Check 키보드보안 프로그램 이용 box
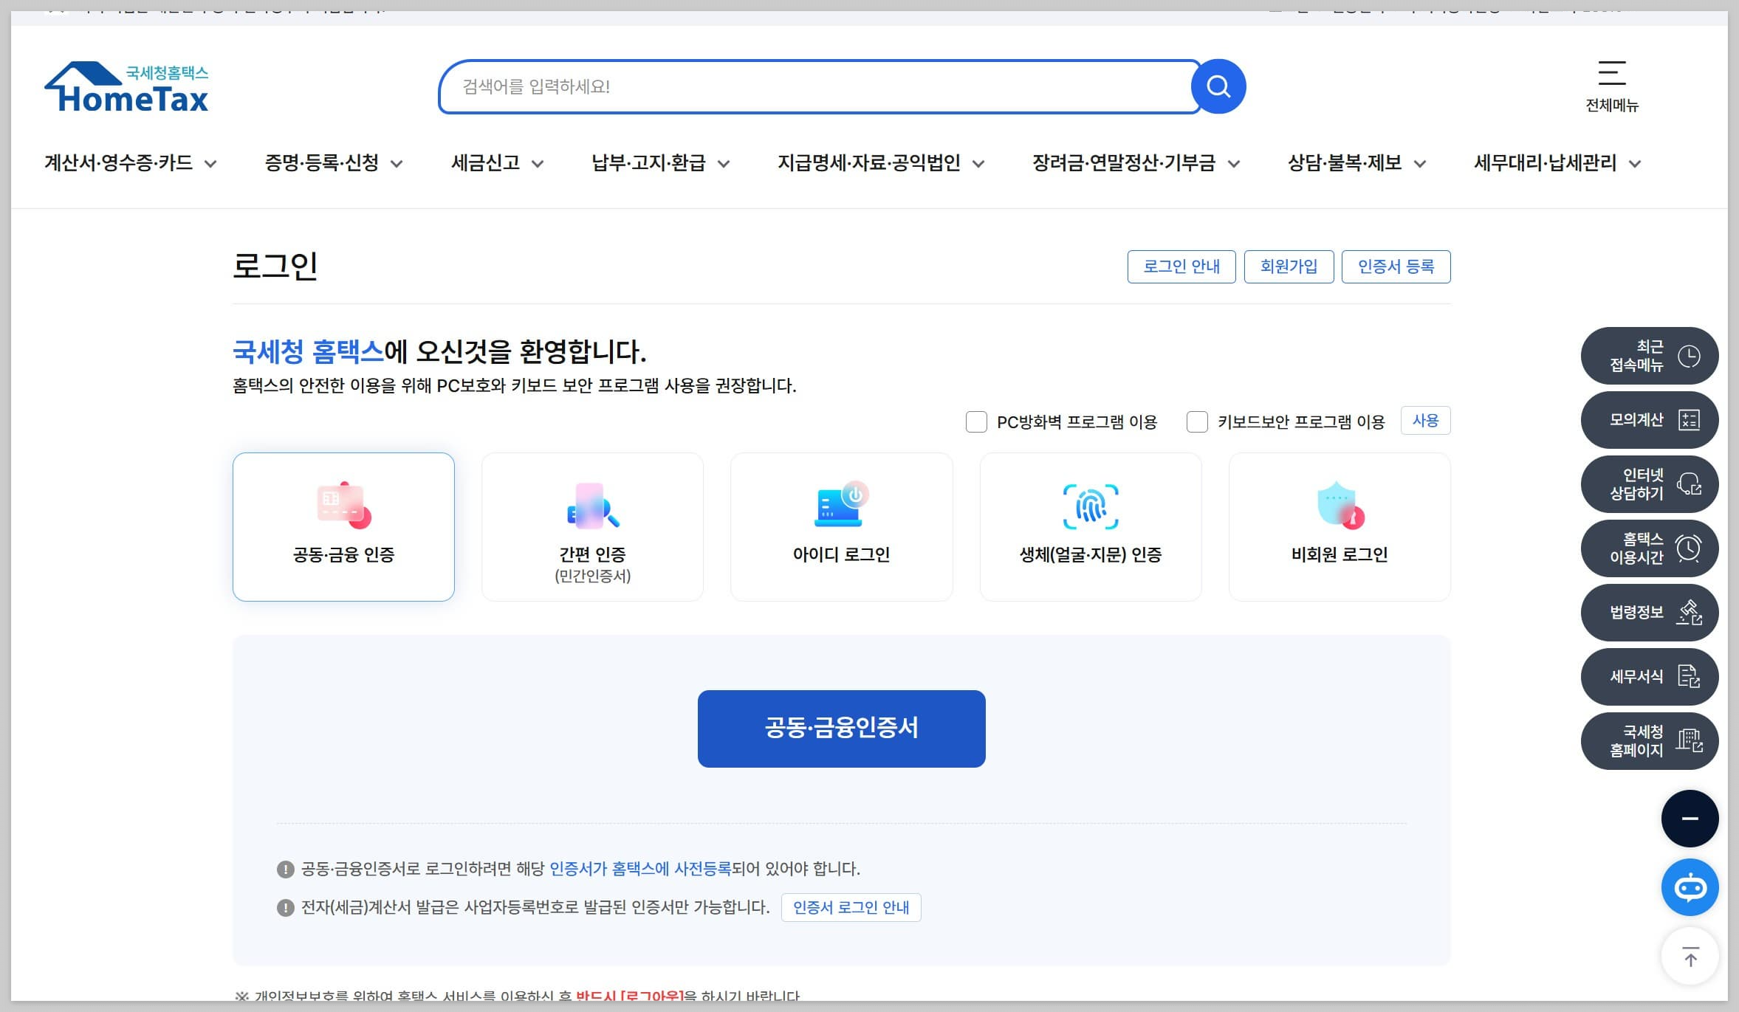Image resolution: width=1739 pixels, height=1012 pixels. click(x=1197, y=422)
